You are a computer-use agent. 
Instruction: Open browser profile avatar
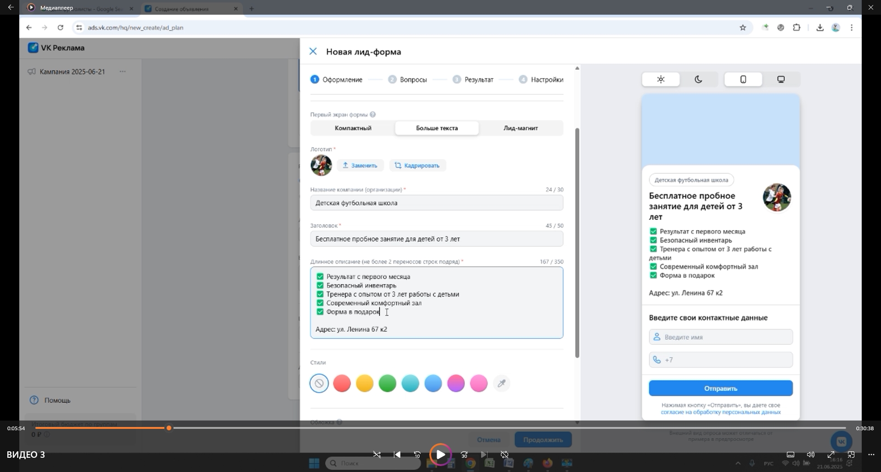(x=836, y=28)
